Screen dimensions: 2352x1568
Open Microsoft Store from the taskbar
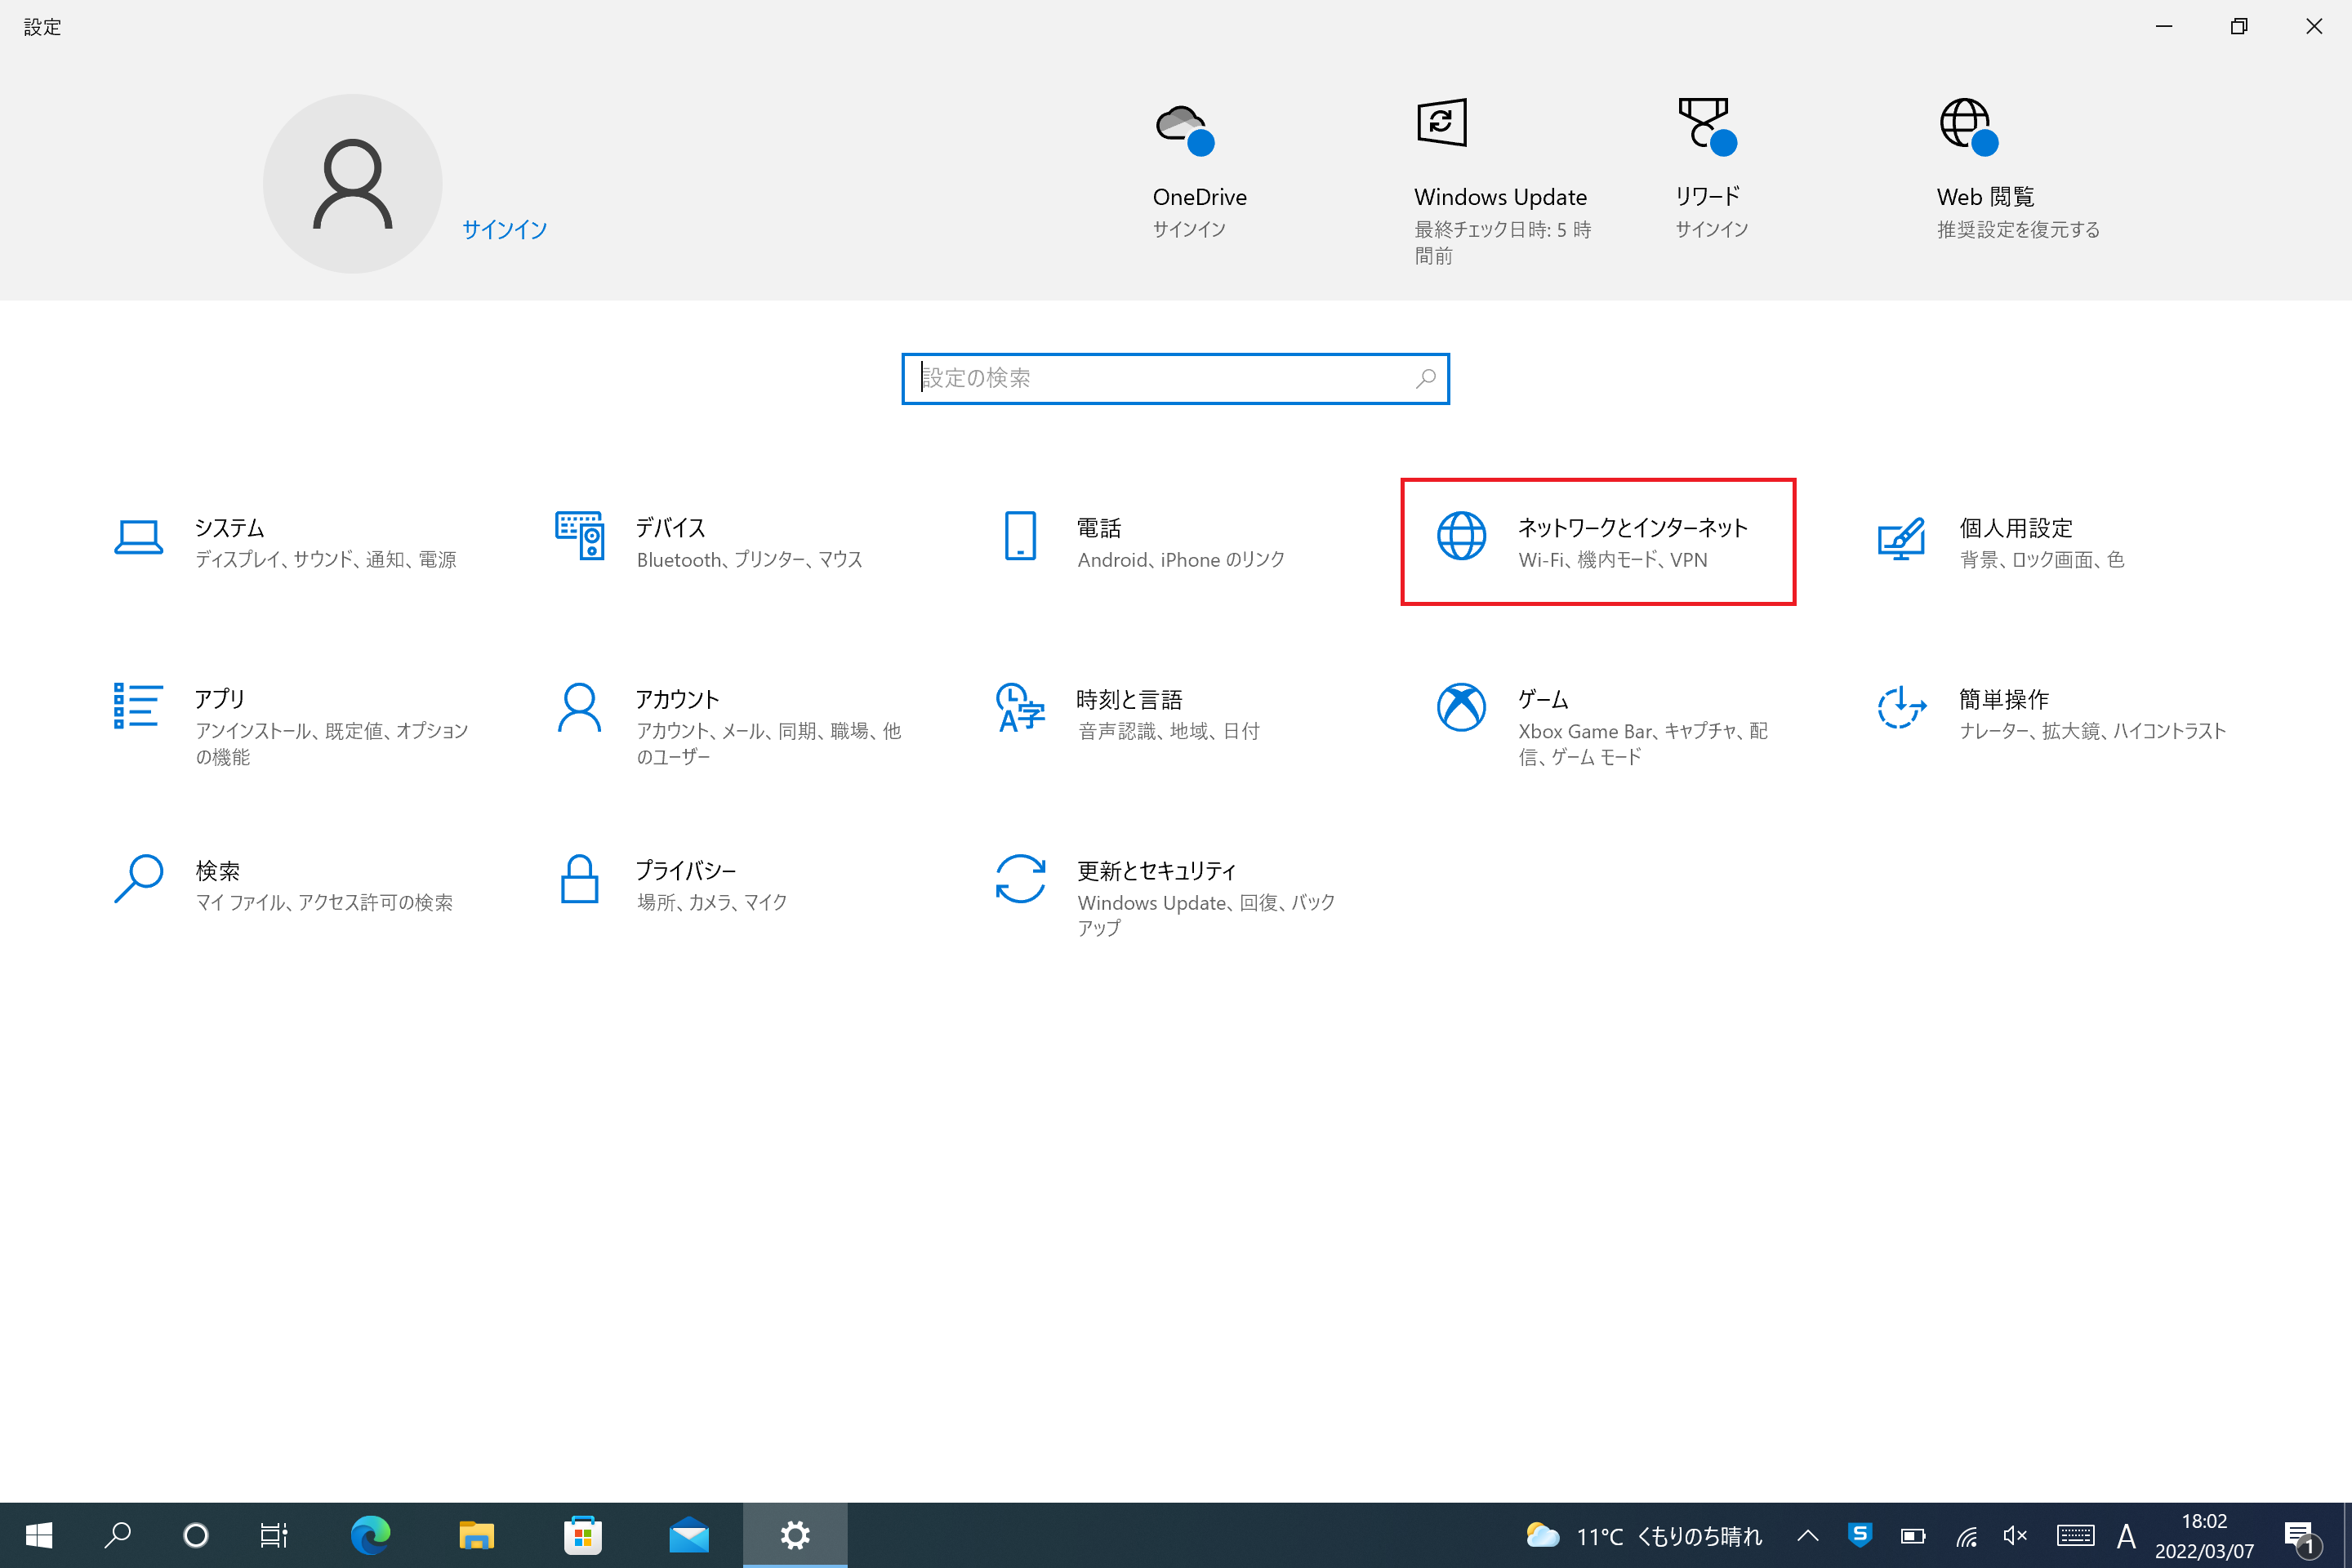(583, 1535)
